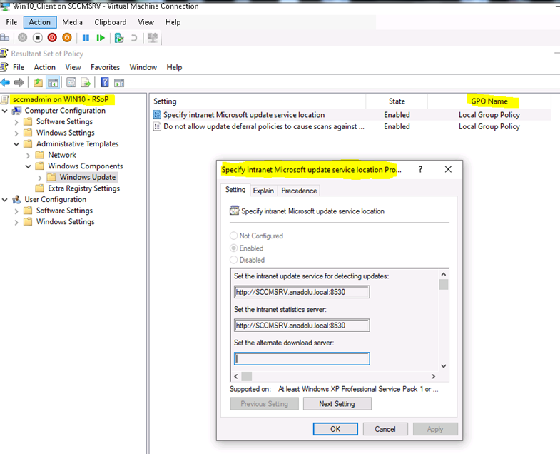Viewport: 560px width, 454px height.
Task: Open the blue Help toolbar icon
Action: click(x=105, y=82)
